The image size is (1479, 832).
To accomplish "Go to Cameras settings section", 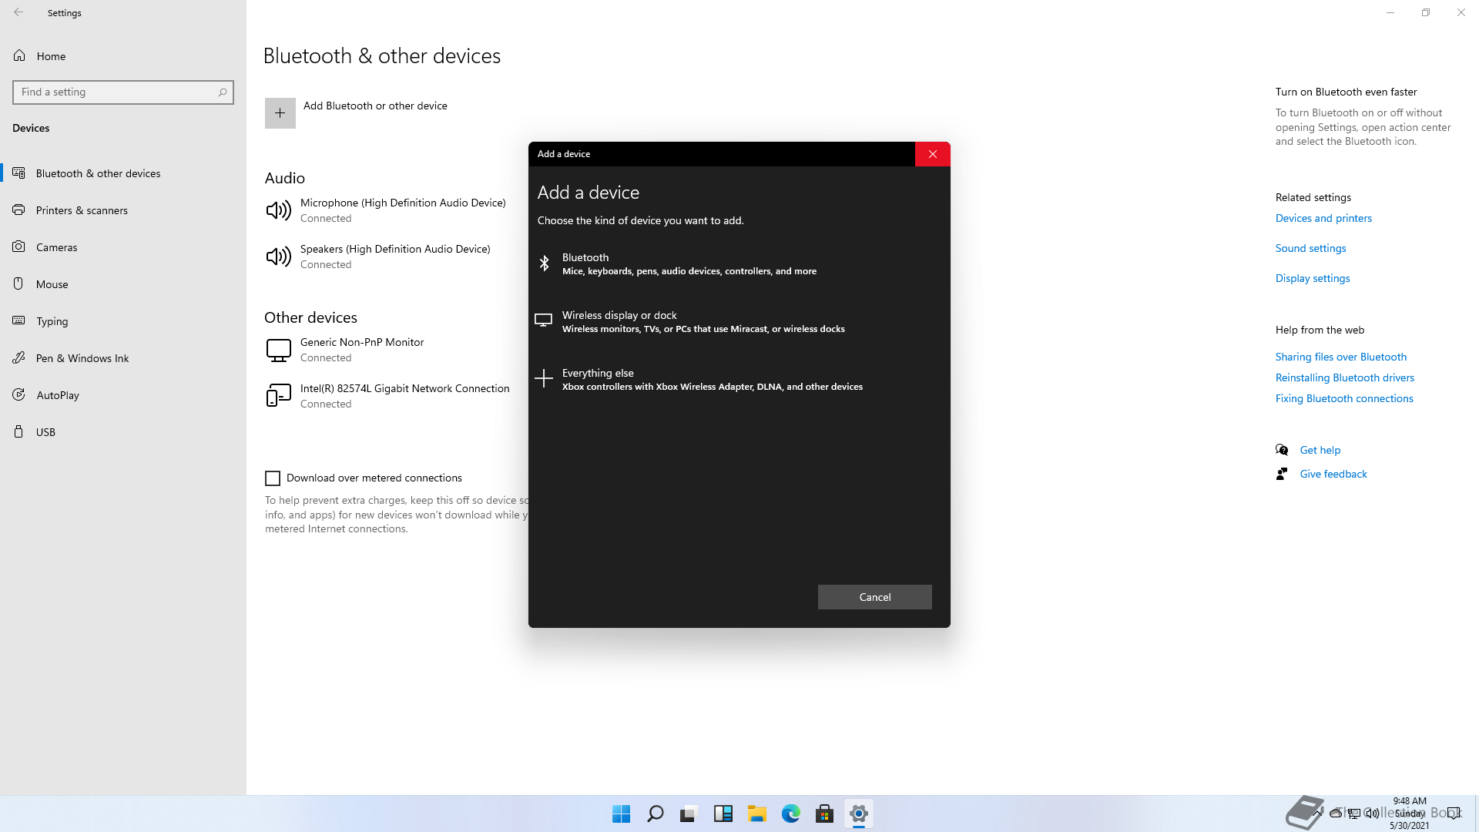I will [57, 247].
